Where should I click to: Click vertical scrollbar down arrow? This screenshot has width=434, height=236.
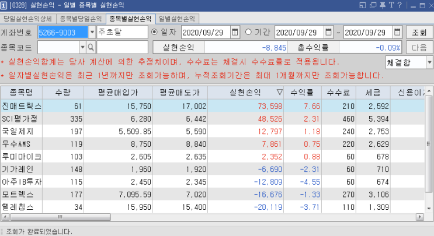point(429,209)
